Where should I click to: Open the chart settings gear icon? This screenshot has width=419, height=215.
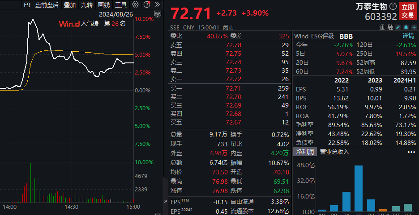[x=135, y=4]
